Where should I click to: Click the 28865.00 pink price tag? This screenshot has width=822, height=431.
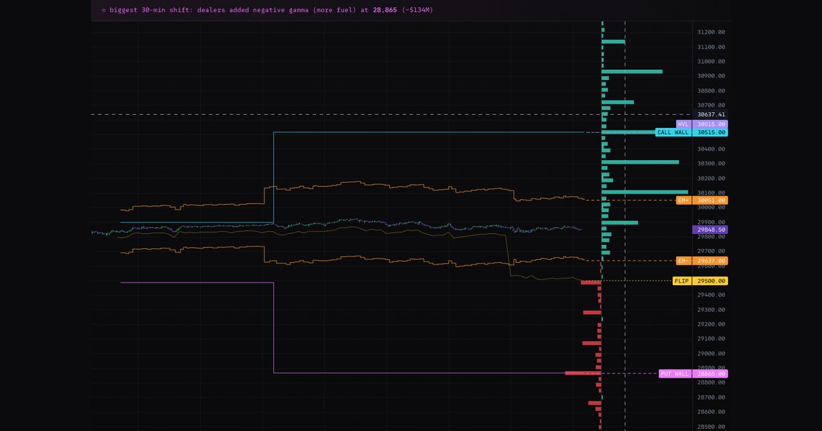pos(711,374)
